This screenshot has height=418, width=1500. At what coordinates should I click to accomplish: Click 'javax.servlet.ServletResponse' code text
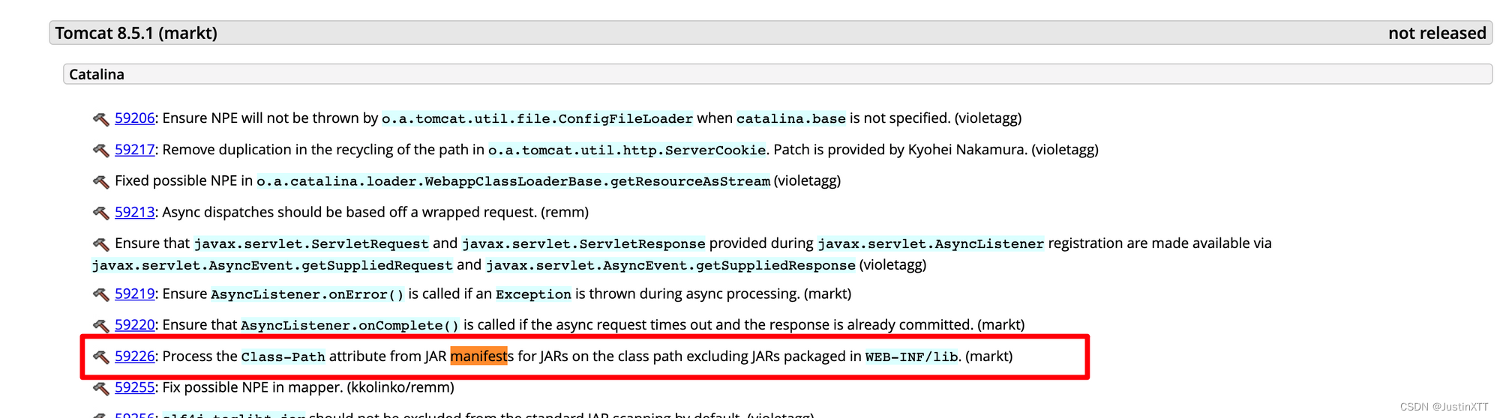click(583, 244)
